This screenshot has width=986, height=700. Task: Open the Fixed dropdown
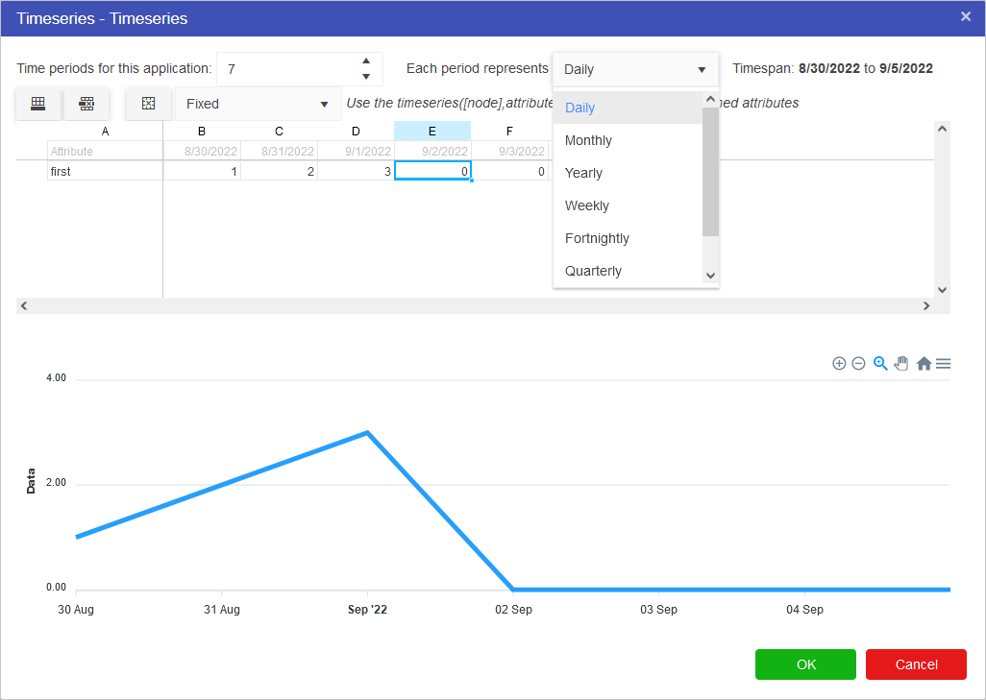(x=258, y=104)
